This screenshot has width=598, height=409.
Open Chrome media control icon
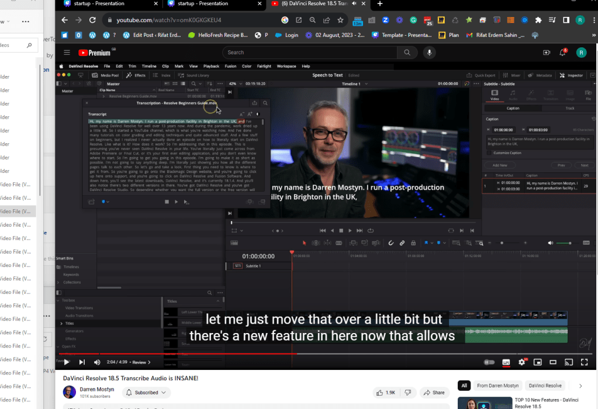[x=552, y=20]
